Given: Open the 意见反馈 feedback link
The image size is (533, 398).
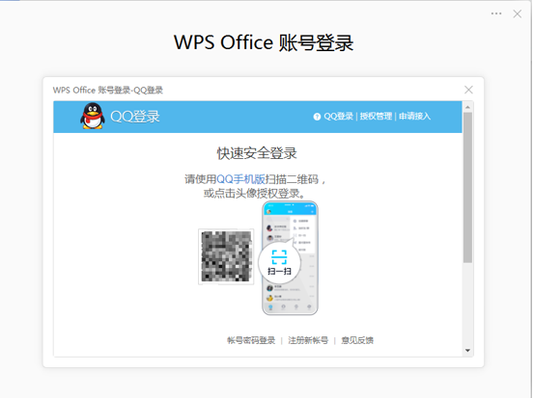Looking at the screenshot, I should coord(357,340).
